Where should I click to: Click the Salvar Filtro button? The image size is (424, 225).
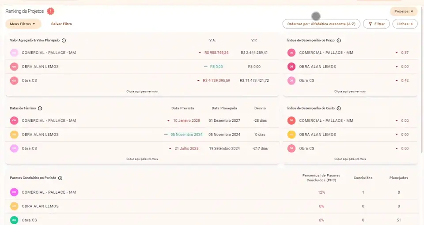[x=61, y=24]
